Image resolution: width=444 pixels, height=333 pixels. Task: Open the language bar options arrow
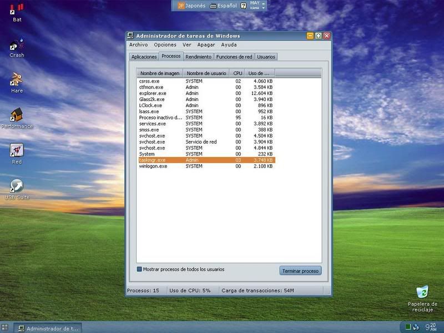[264, 8]
